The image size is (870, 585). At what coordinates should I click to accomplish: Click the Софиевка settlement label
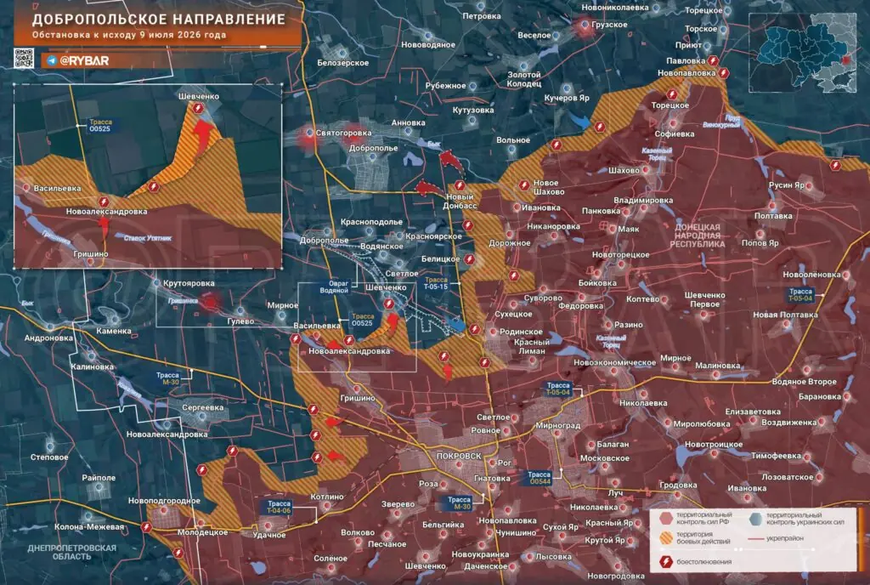click(674, 133)
